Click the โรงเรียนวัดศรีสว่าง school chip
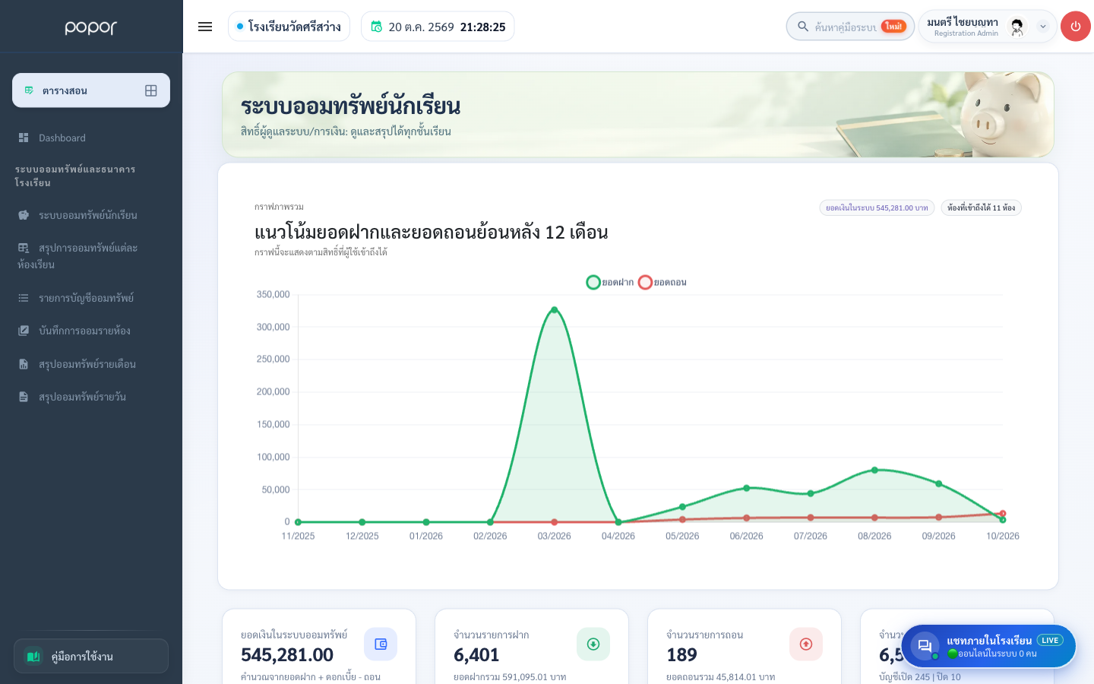Viewport: 1094px width, 684px height. tap(289, 27)
